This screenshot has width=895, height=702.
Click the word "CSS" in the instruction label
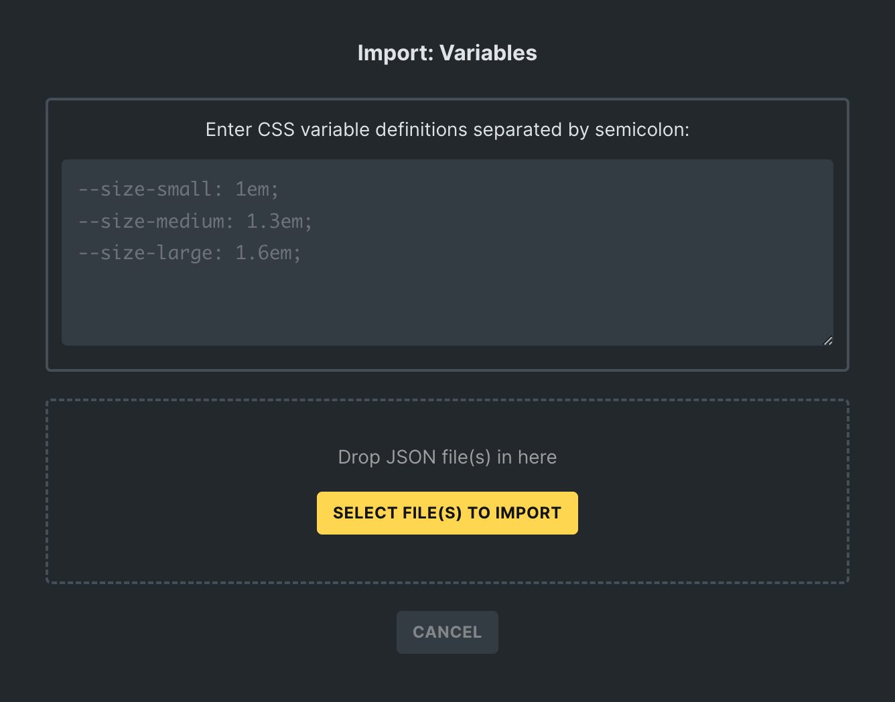tap(276, 129)
